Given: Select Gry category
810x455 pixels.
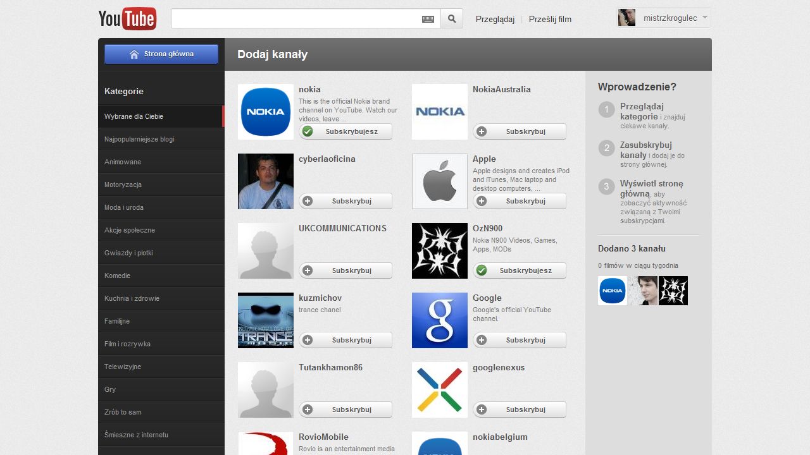Looking at the screenshot, I should pyautogui.click(x=161, y=389).
